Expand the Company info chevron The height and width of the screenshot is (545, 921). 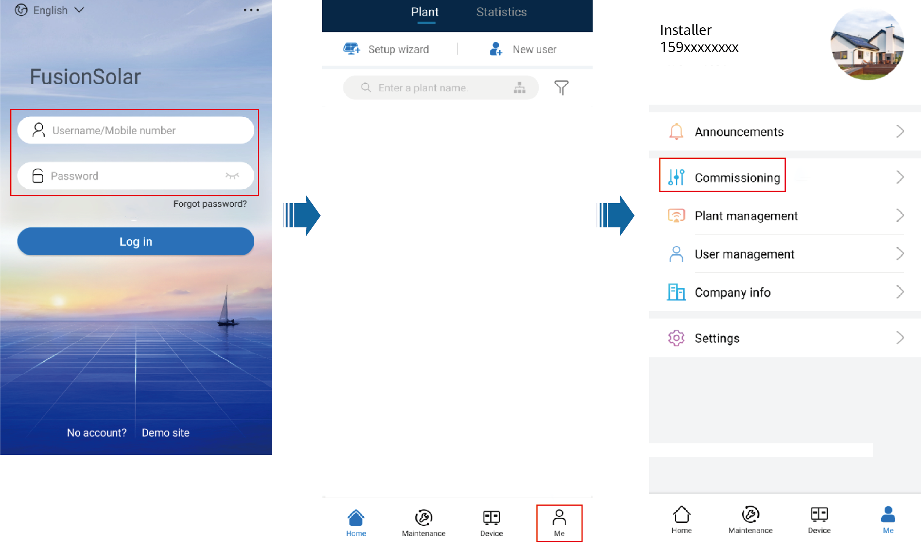click(x=901, y=292)
